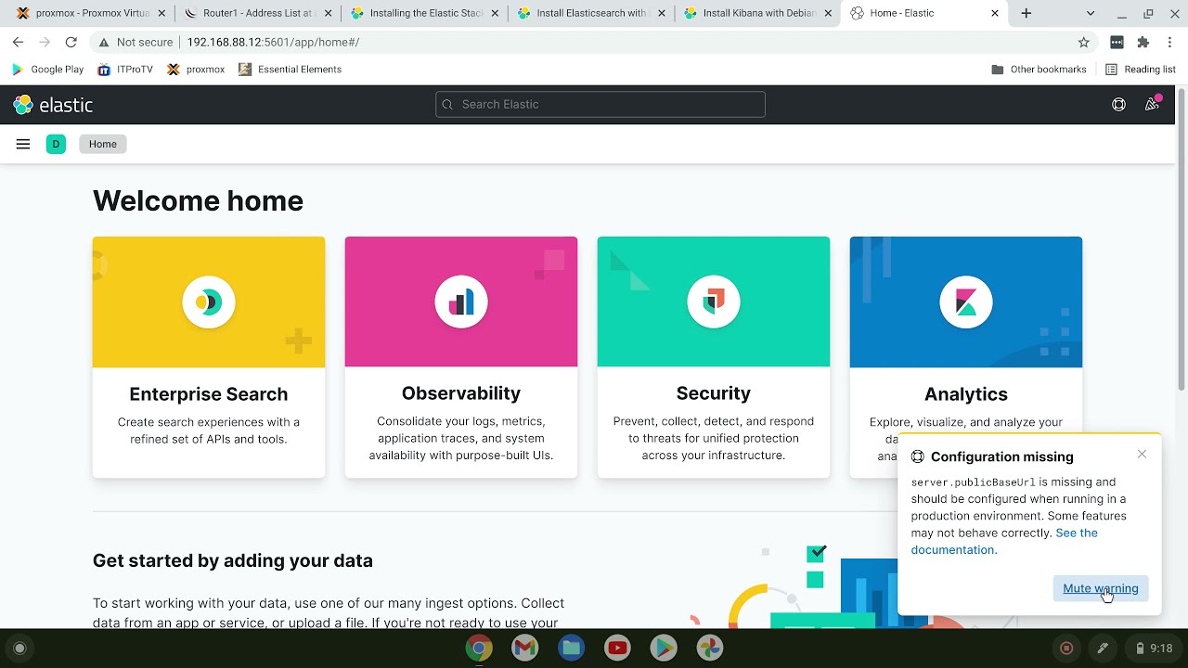
Task: Open the Chrome three-dot menu
Action: pos(1169,42)
